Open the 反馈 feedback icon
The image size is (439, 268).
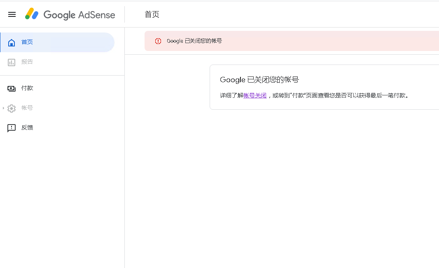tap(12, 128)
